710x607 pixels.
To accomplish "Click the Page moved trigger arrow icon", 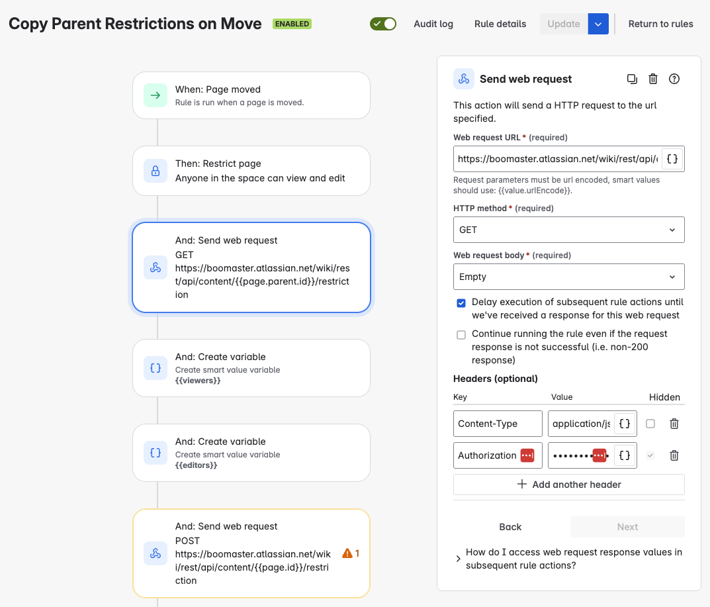I will pos(155,95).
